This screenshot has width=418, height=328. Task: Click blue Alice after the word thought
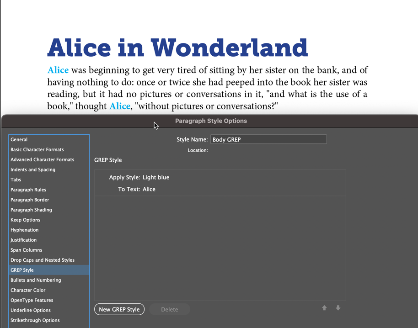tap(120, 106)
